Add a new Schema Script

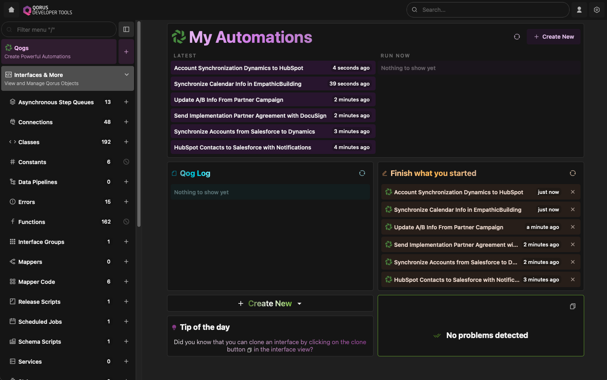(126, 341)
